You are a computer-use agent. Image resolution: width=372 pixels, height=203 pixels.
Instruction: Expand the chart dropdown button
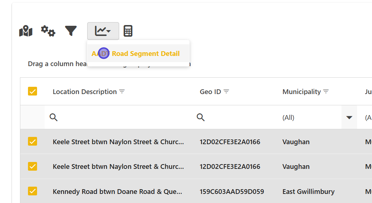tap(103, 31)
